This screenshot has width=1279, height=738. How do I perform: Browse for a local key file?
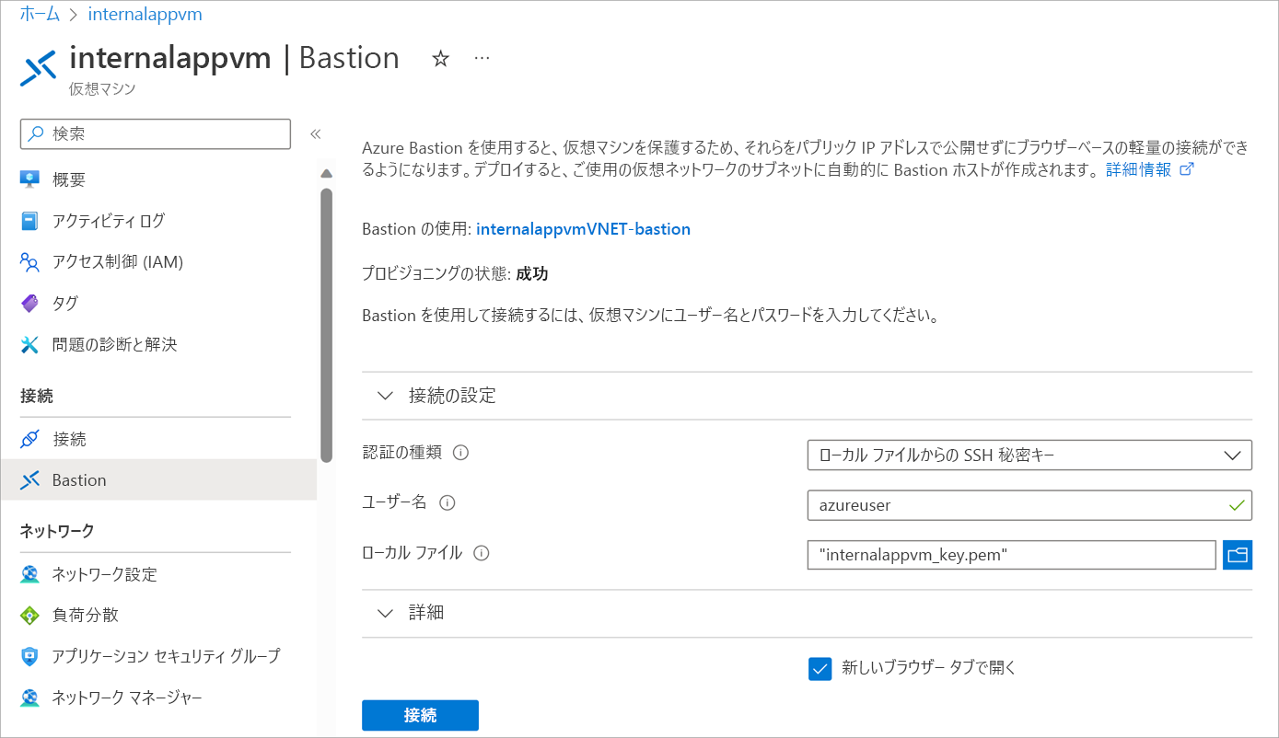pos(1238,555)
